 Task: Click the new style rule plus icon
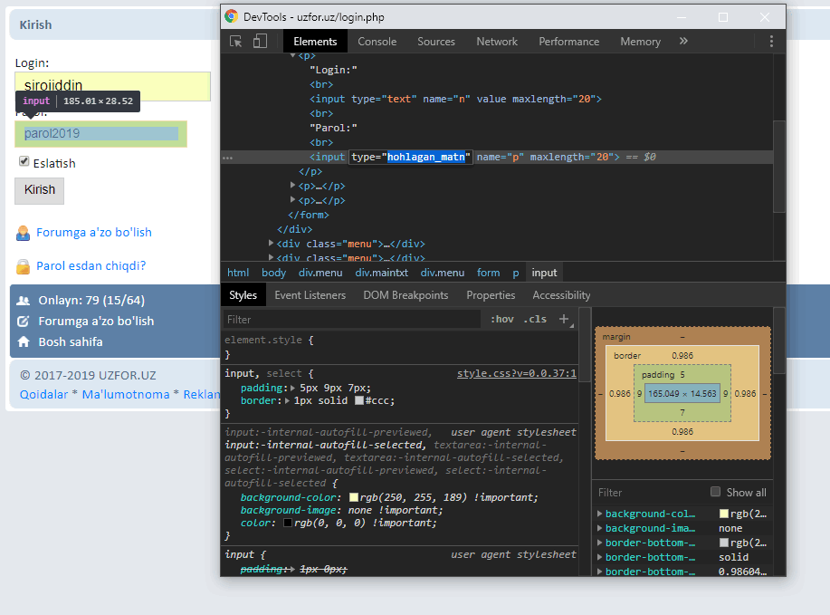tap(564, 319)
